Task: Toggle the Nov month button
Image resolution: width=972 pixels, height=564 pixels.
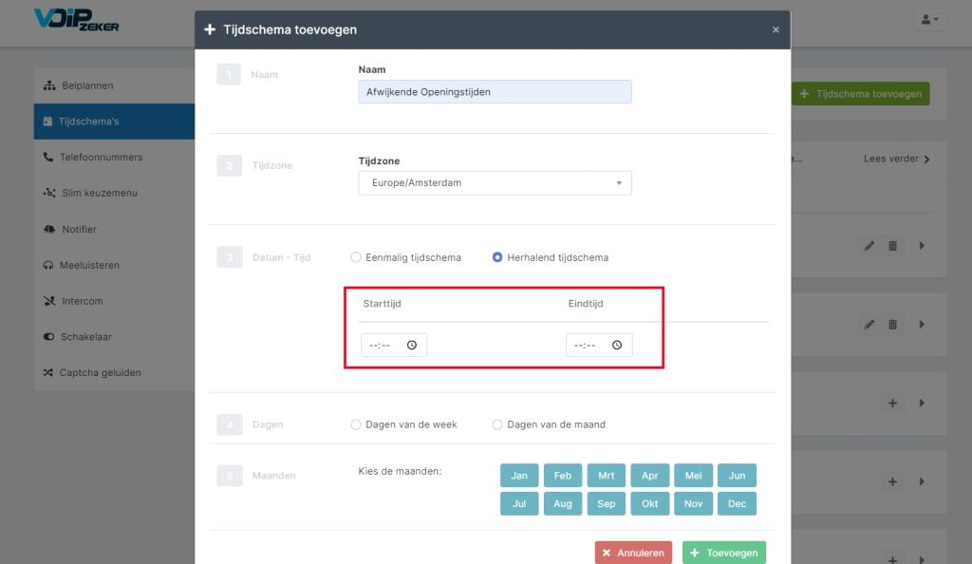Action: click(694, 504)
